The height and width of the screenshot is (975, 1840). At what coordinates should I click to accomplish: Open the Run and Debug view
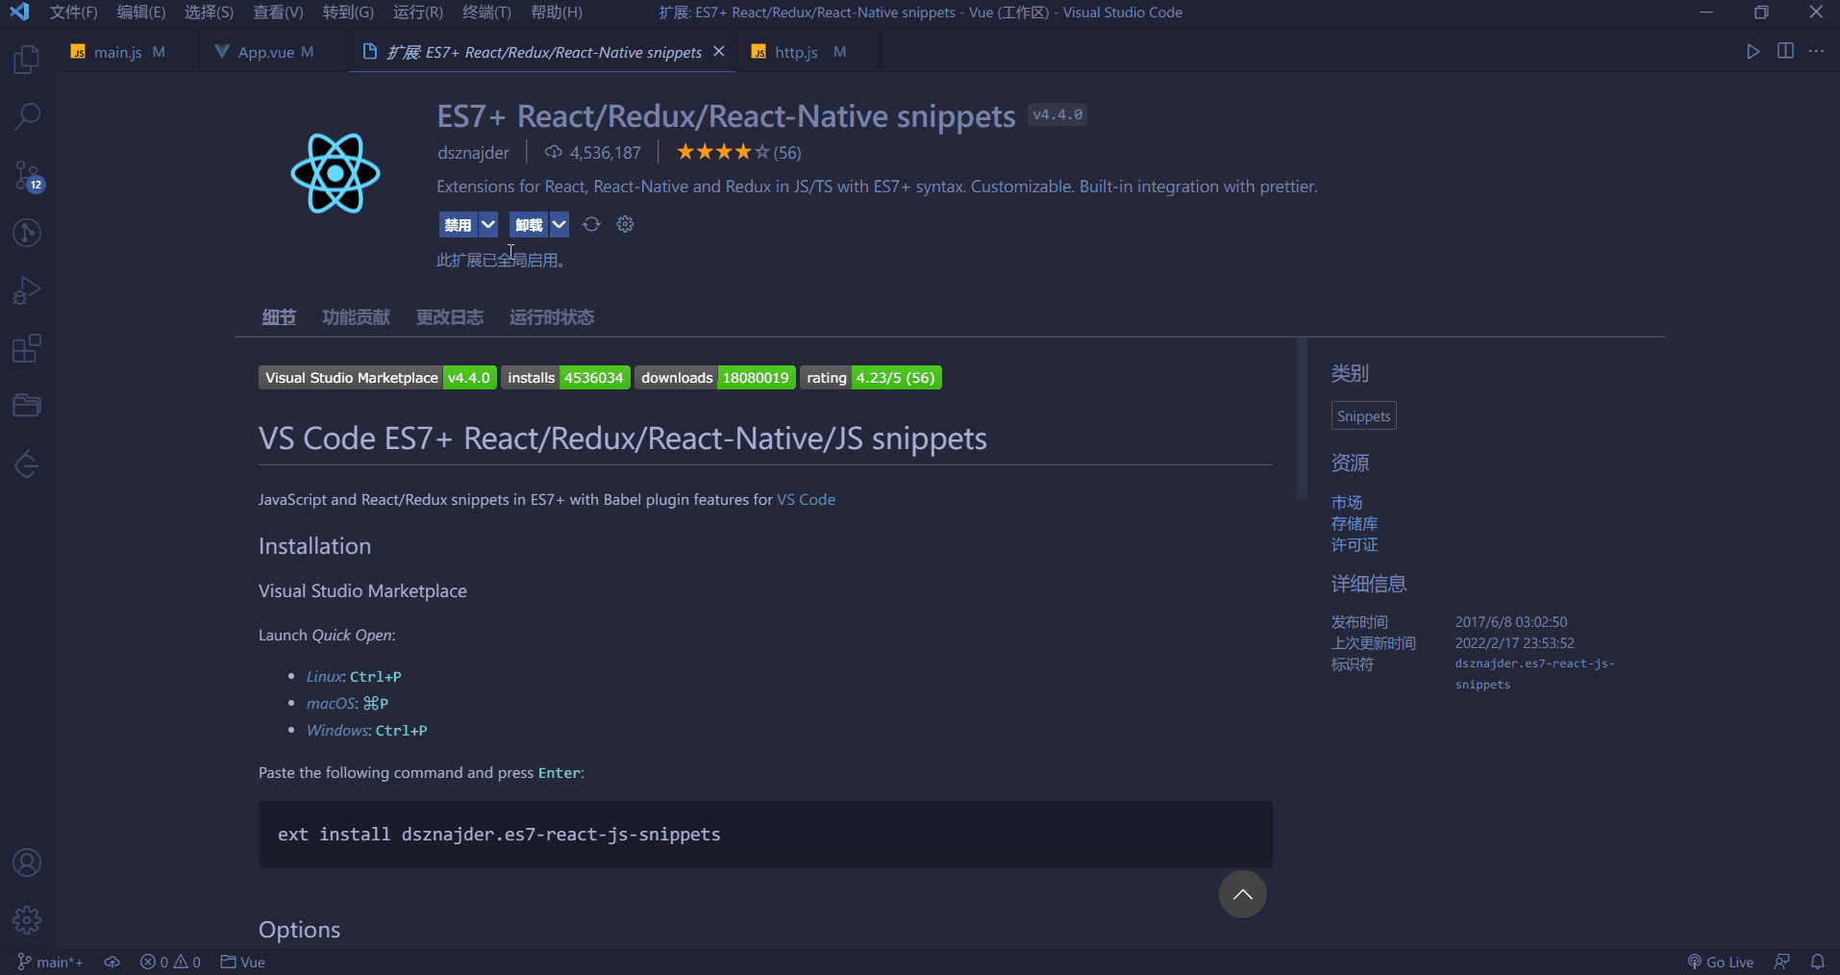tap(27, 290)
